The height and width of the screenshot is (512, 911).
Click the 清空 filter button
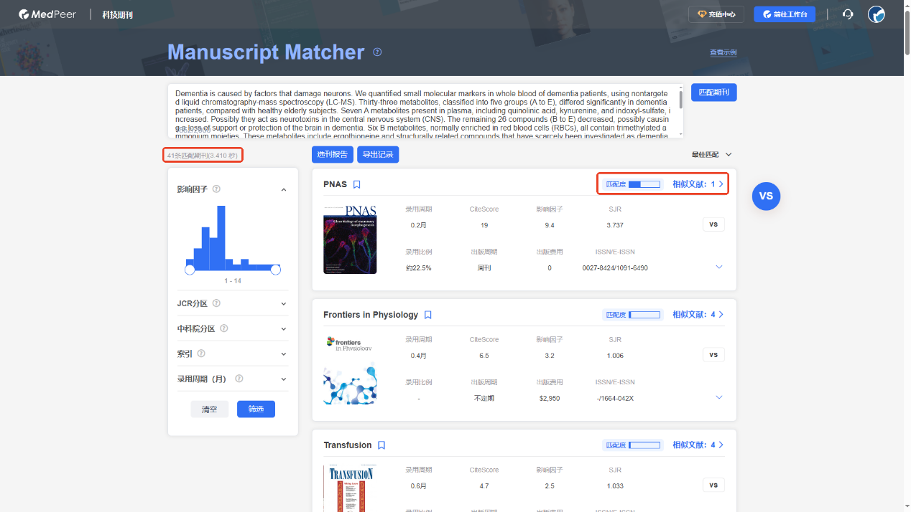pos(209,409)
